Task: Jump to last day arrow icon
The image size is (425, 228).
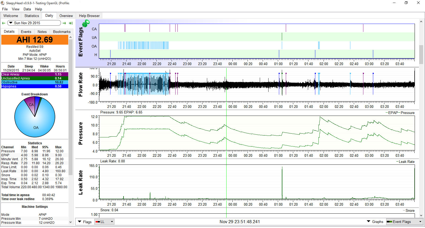Action: click(71, 23)
